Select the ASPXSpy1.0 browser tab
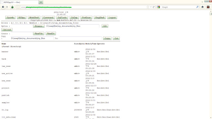Image resolution: width=212 pixels, height=119 pixels. tap(20, 2)
